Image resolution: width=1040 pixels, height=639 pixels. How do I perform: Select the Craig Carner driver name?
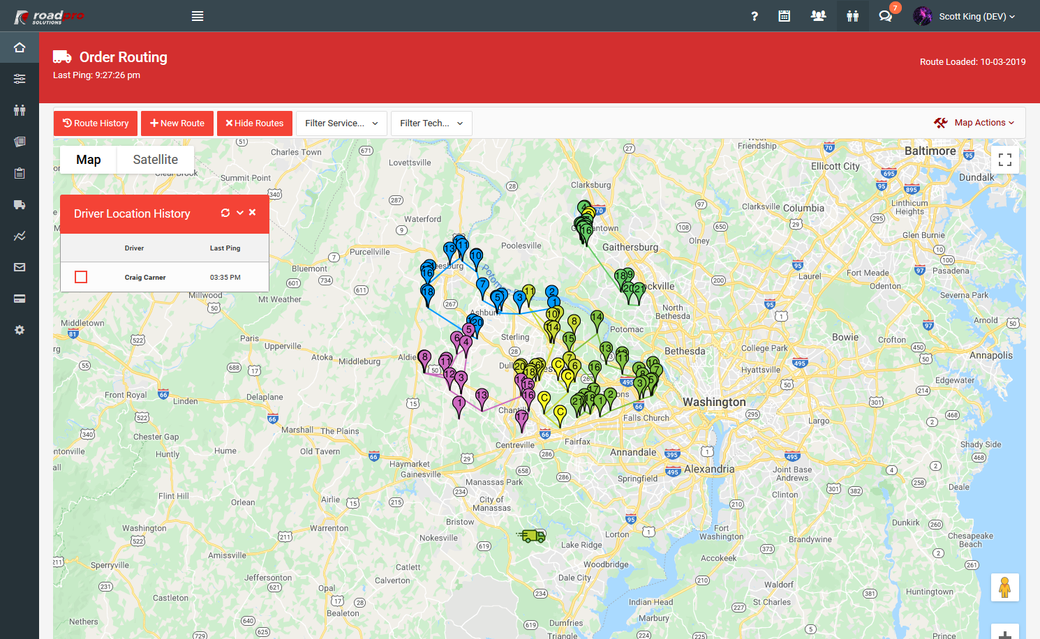[145, 278]
